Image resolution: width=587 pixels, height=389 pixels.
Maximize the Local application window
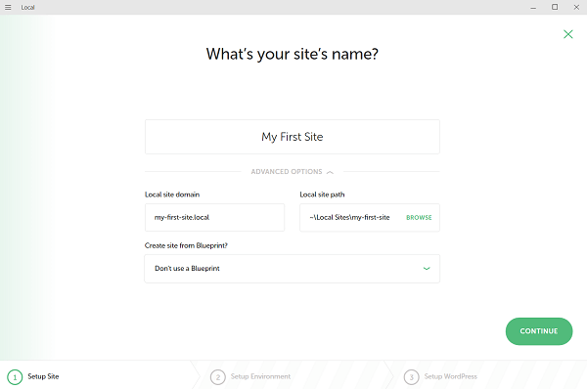click(555, 7)
